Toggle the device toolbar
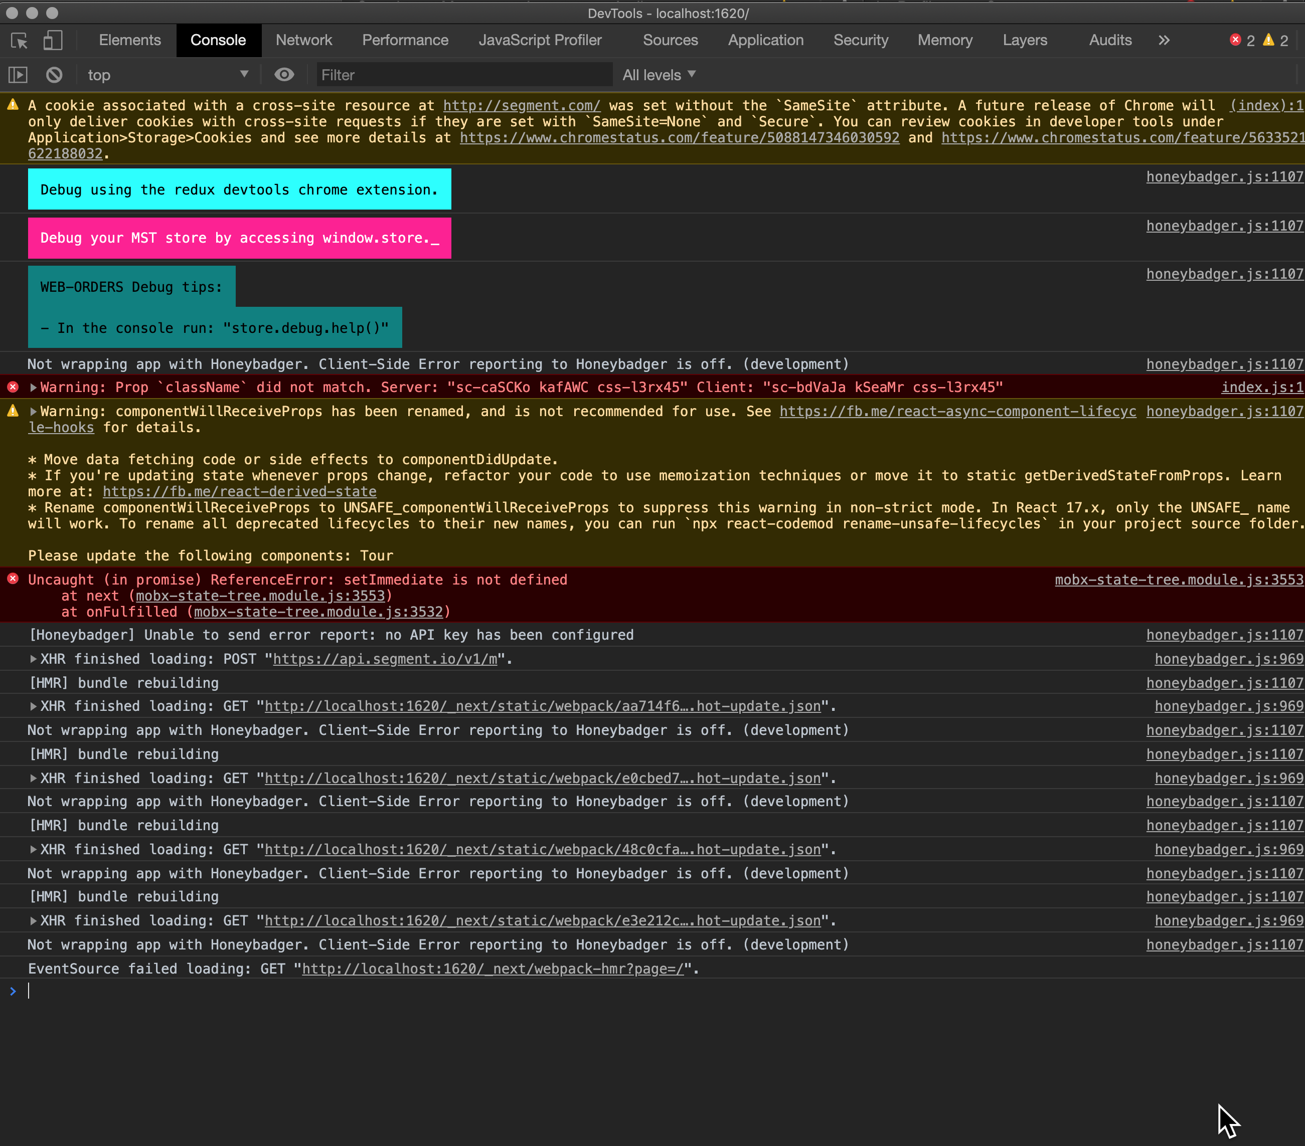1305x1146 pixels. (x=52, y=40)
